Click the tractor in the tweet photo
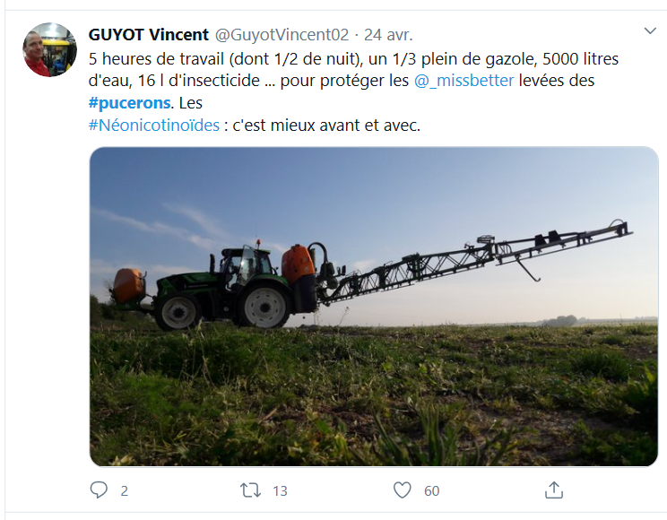 point(221,290)
